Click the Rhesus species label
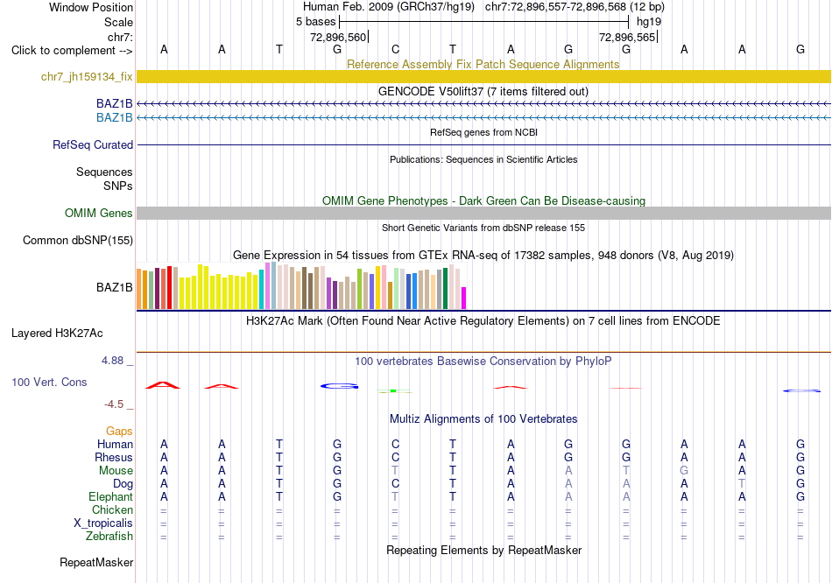The width and height of the screenshot is (832, 583). [x=114, y=457]
